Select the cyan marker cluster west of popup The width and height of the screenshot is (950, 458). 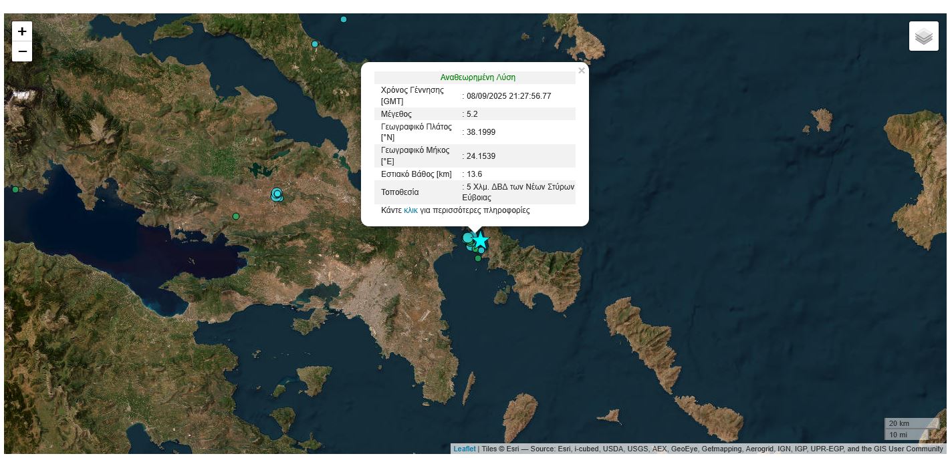click(x=277, y=194)
